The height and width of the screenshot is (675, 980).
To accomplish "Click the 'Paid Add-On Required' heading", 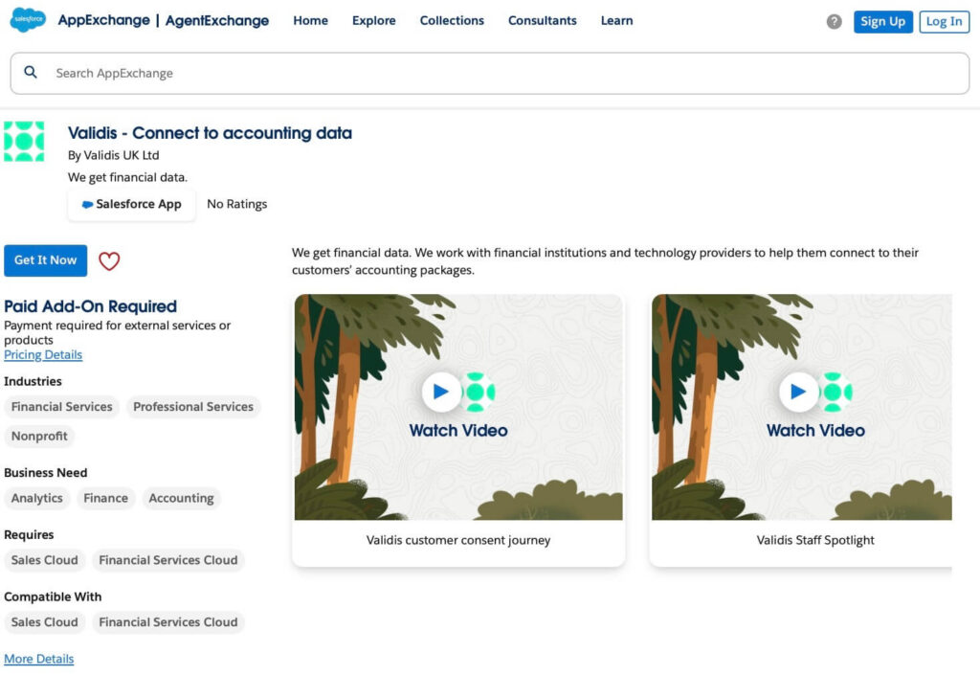I will tap(91, 306).
